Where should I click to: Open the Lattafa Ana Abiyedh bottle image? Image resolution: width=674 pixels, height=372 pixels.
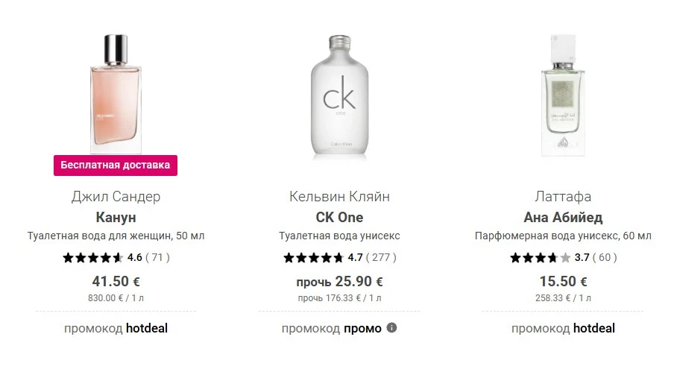(563, 95)
